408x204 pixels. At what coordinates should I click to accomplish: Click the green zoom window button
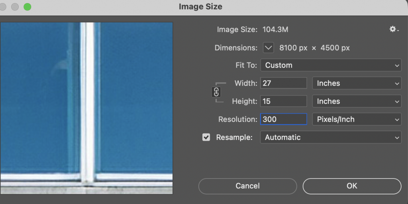pos(27,7)
